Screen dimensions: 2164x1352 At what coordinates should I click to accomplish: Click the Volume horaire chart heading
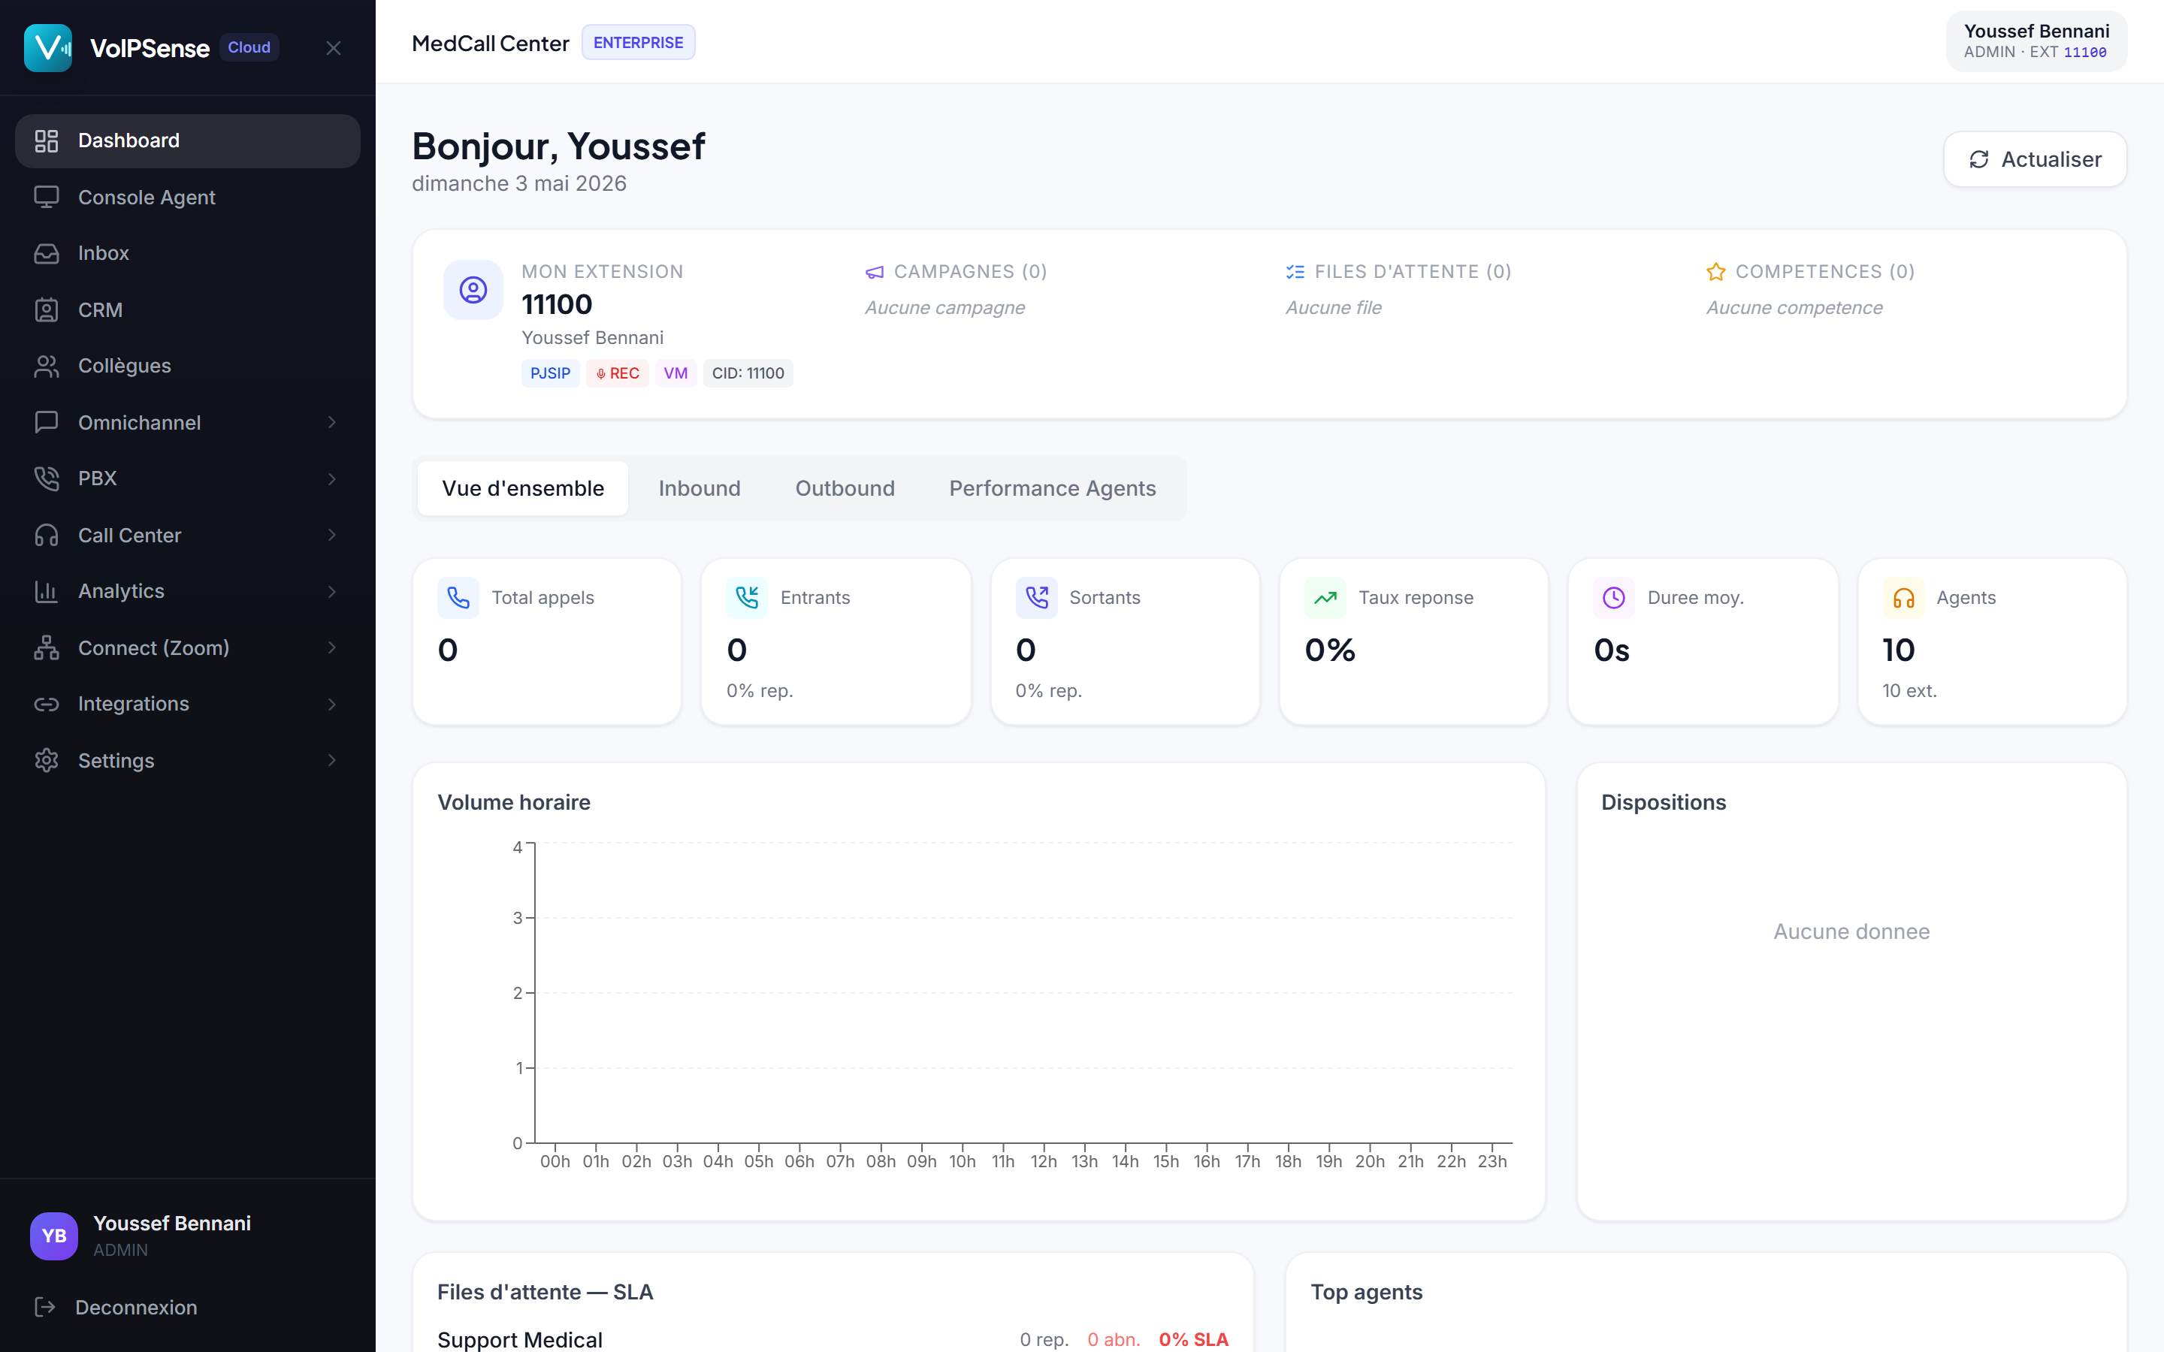(x=514, y=802)
